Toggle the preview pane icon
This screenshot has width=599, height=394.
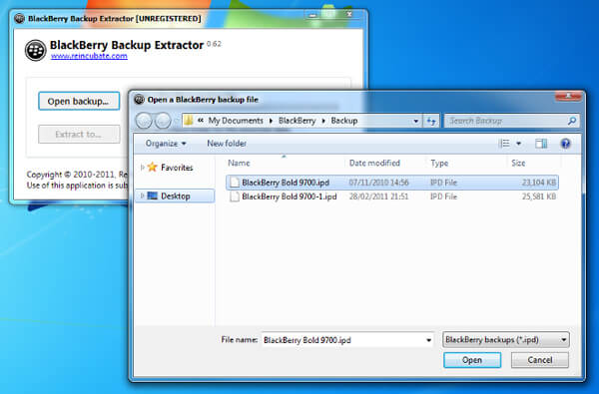(x=541, y=144)
